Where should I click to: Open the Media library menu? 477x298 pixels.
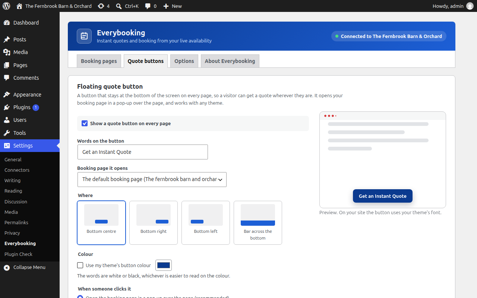click(x=30, y=52)
